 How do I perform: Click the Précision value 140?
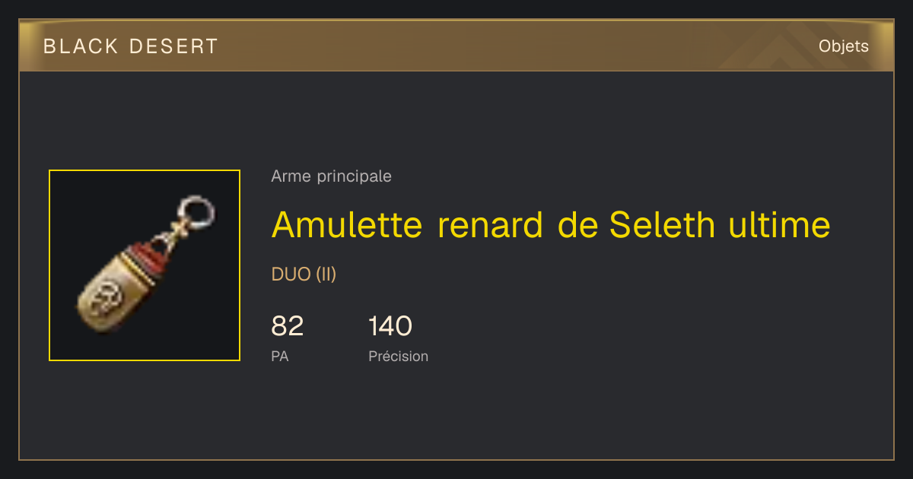coord(390,326)
